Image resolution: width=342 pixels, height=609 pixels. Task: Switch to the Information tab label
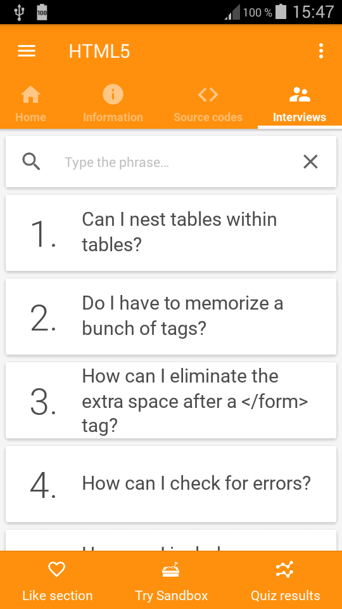113,117
